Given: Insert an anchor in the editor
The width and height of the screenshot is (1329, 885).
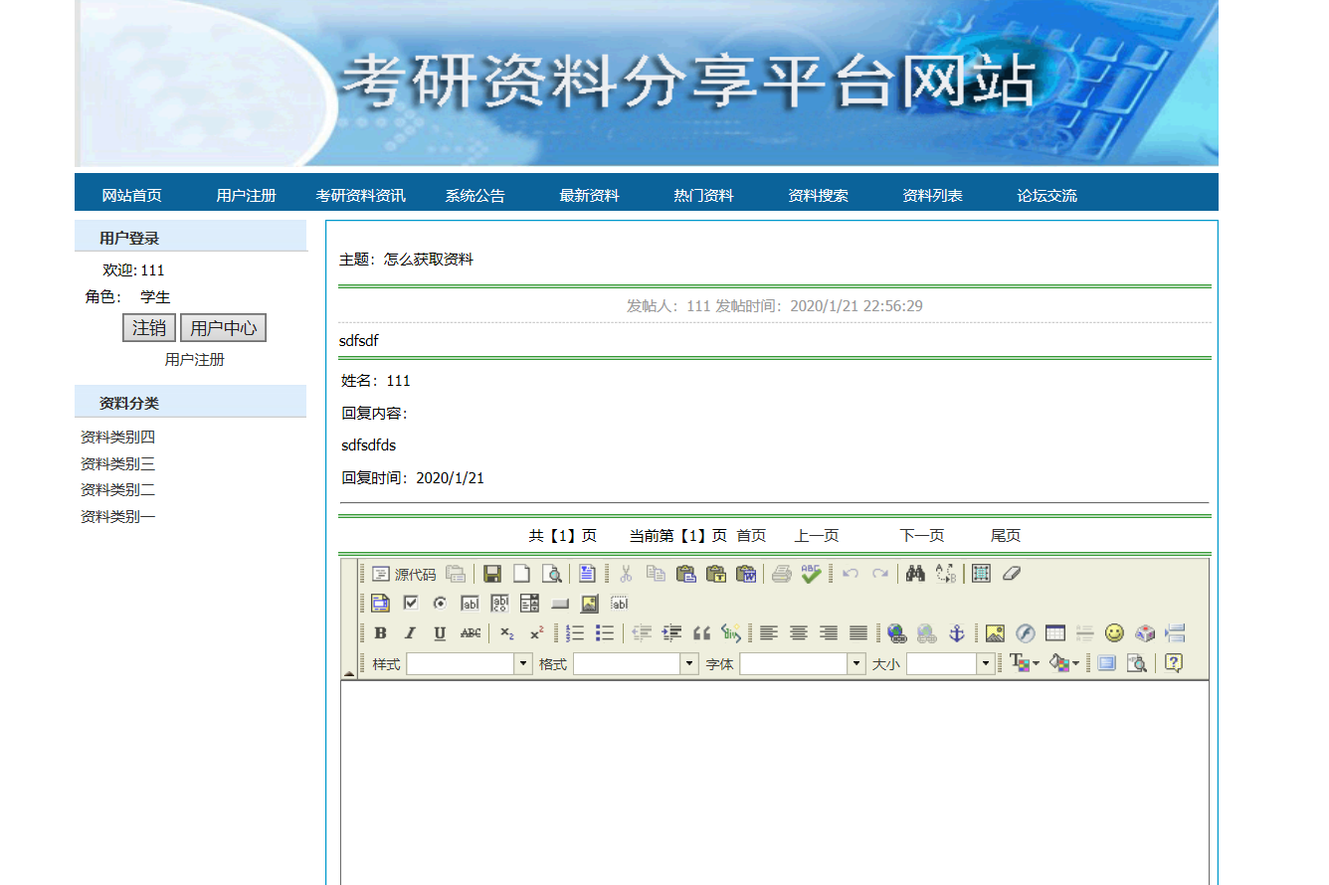Looking at the screenshot, I should point(956,633).
